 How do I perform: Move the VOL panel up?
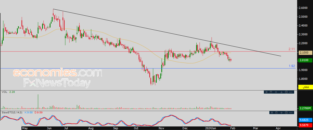[x=276, y=92]
